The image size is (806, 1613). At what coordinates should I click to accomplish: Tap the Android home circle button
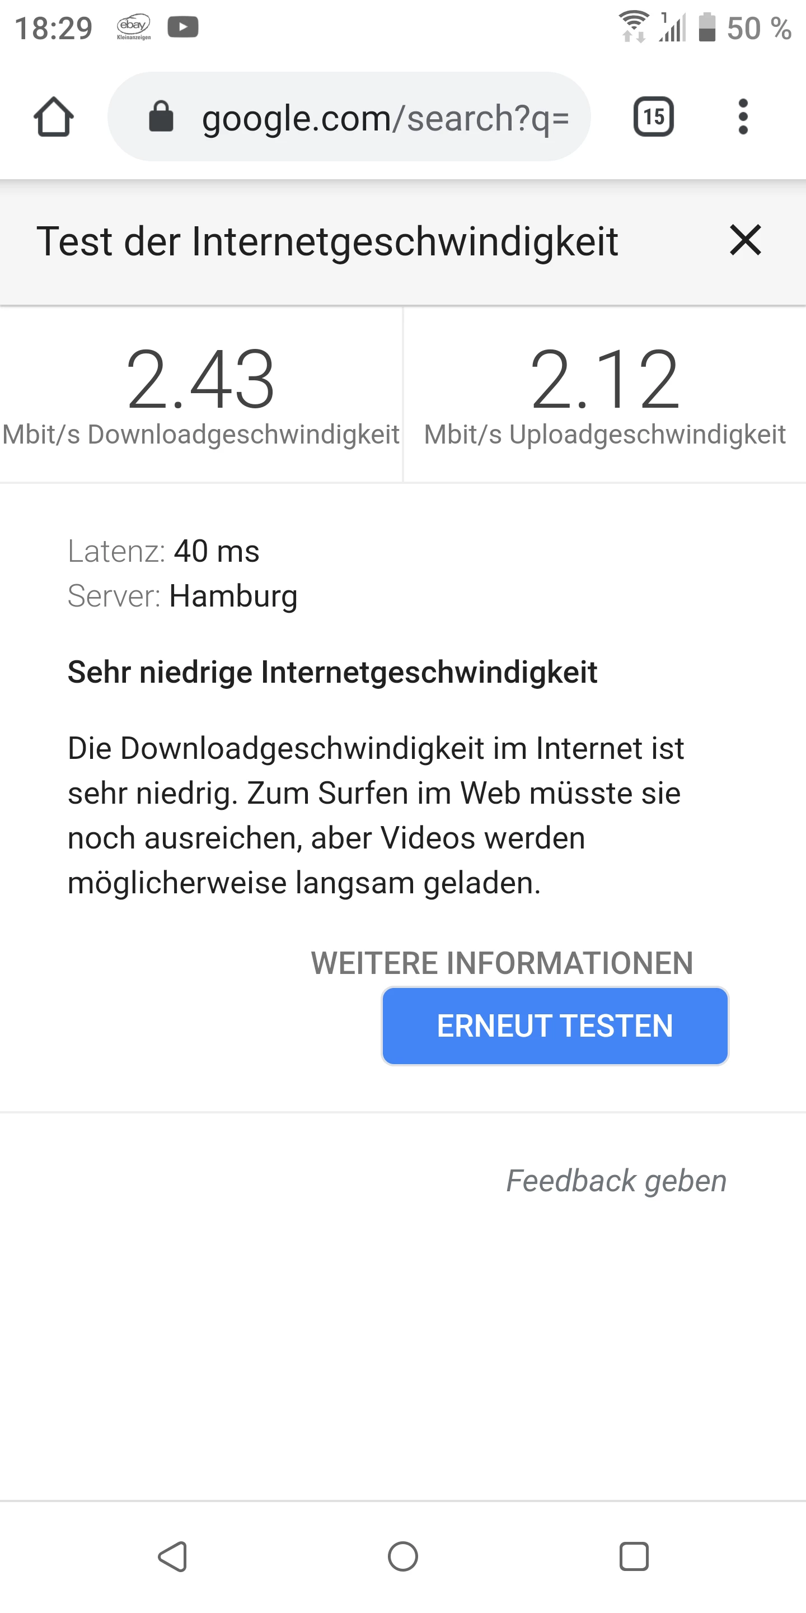pos(403,1556)
